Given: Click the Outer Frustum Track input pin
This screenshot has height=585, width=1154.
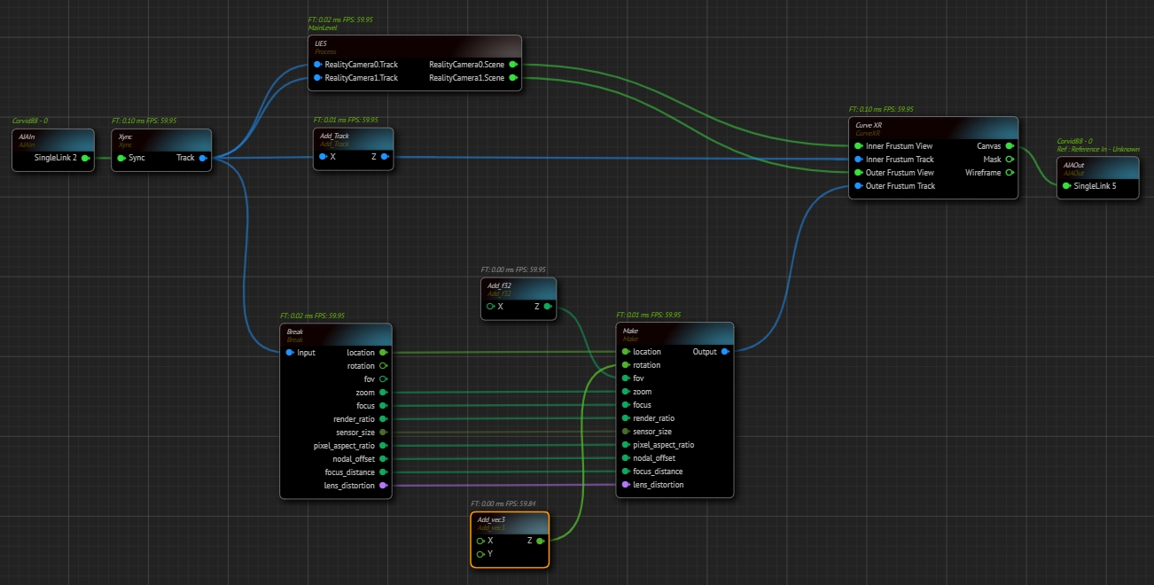Looking at the screenshot, I should tap(858, 186).
